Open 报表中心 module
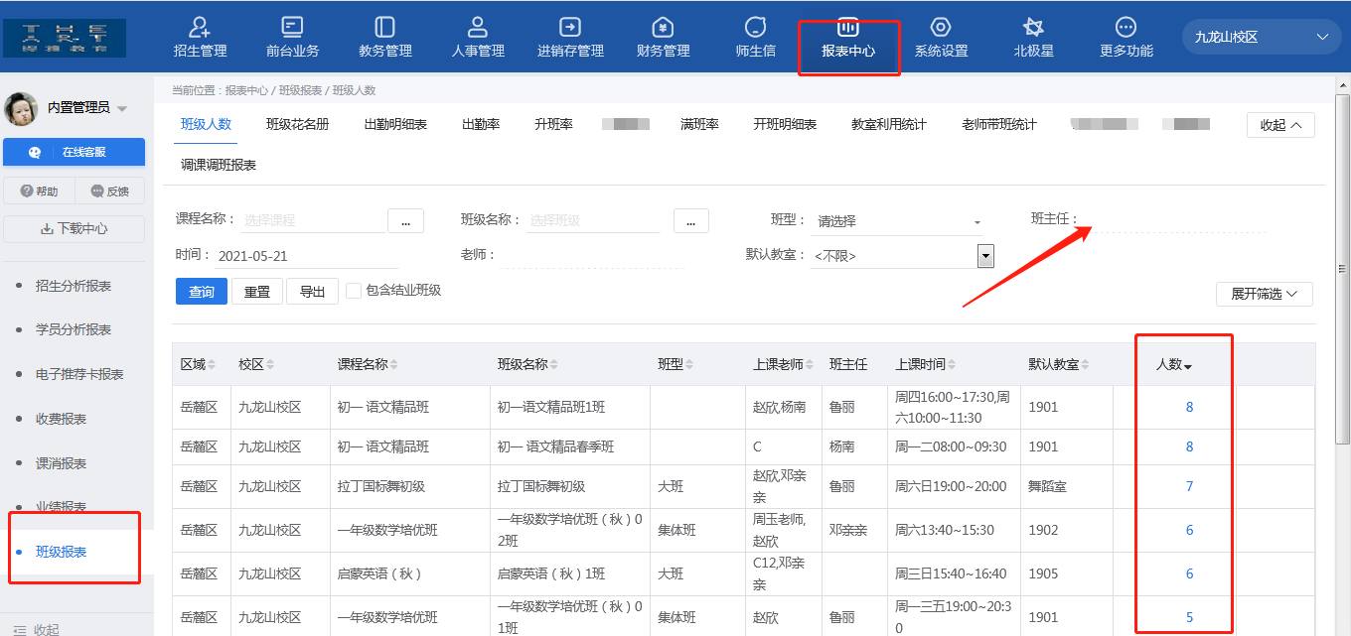Image resolution: width=1351 pixels, height=636 pixels. click(x=848, y=38)
